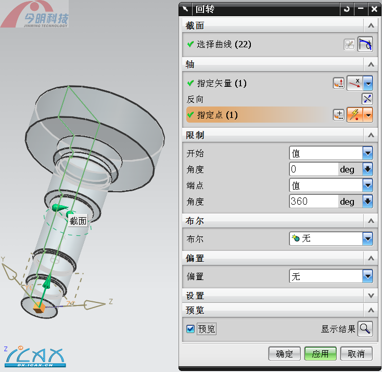Collapse the 布尔 section
The image size is (382, 372).
coord(371,221)
